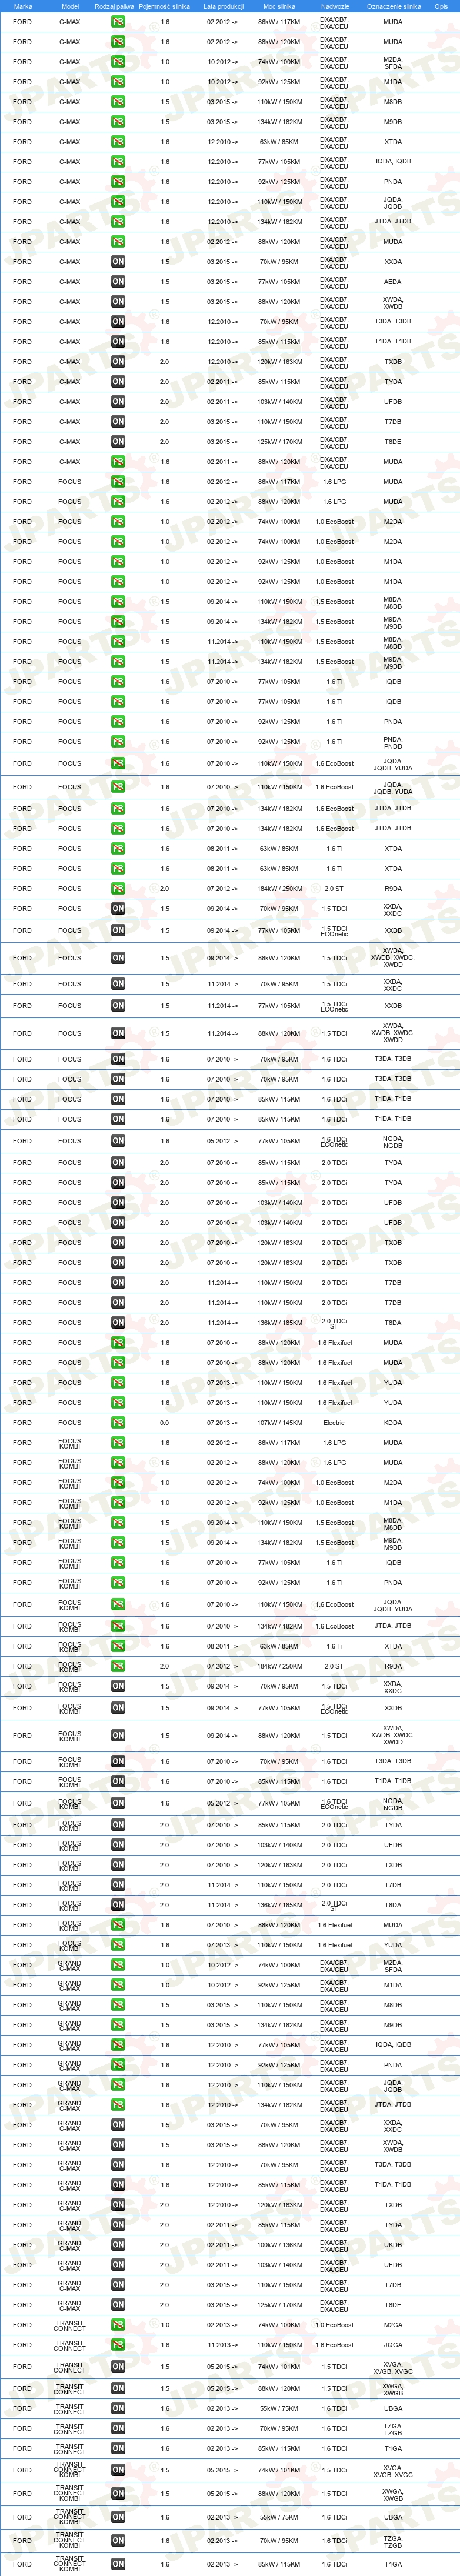Viewport: 460px width, 2576px height.
Task: Click petrol icon in FOCUS PNDA, PNDD row
Action: [118, 741]
